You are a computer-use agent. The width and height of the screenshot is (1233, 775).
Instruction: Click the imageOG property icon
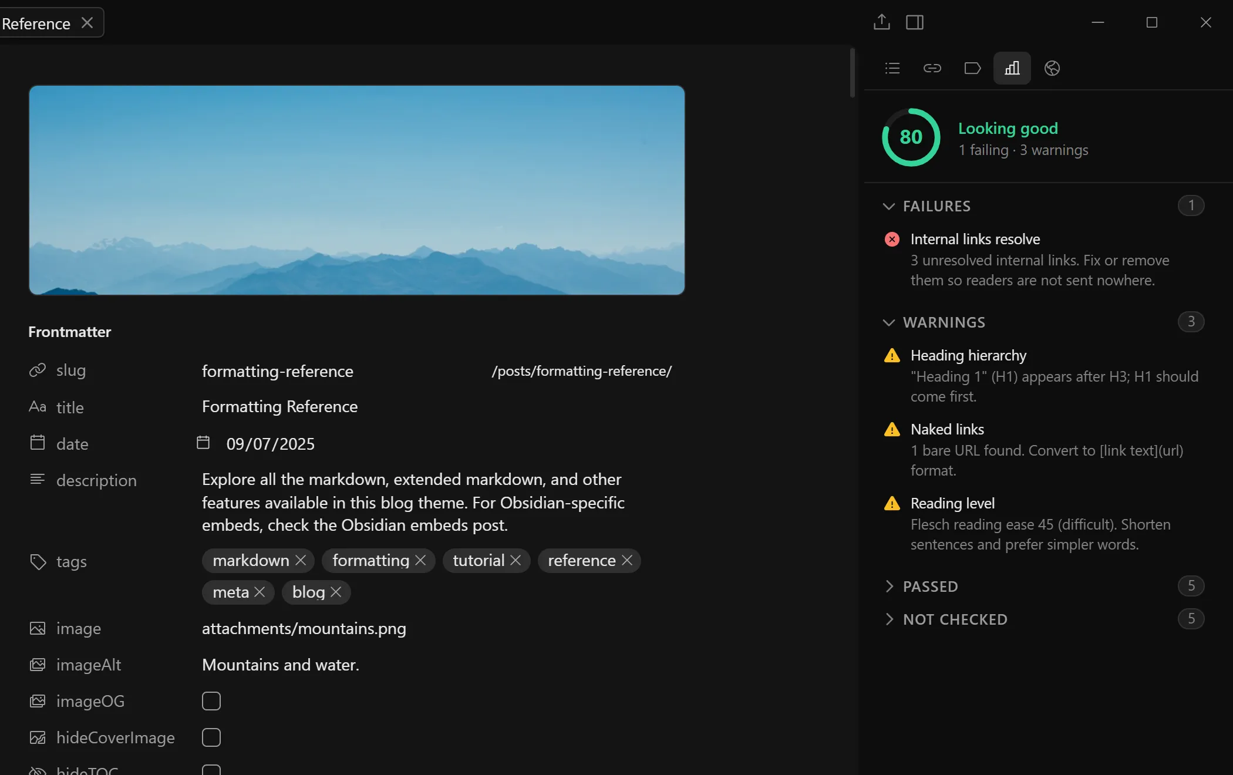click(38, 701)
